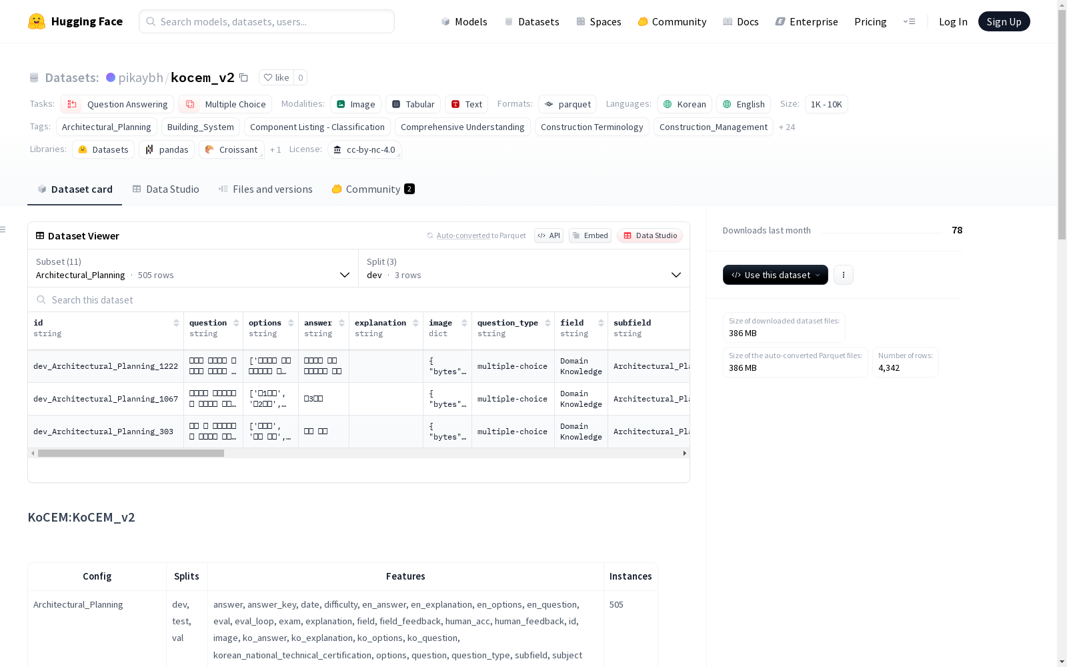The image size is (1067, 667).
Task: Click the Data Studio button in viewer
Action: tap(650, 235)
